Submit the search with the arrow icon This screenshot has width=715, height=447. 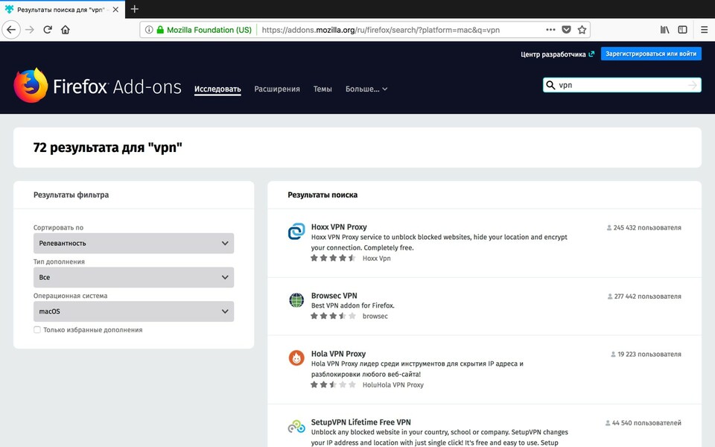pyautogui.click(x=693, y=85)
